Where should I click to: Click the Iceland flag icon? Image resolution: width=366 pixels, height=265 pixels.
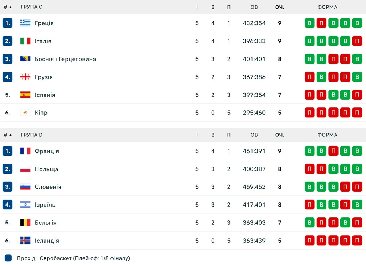point(25,241)
